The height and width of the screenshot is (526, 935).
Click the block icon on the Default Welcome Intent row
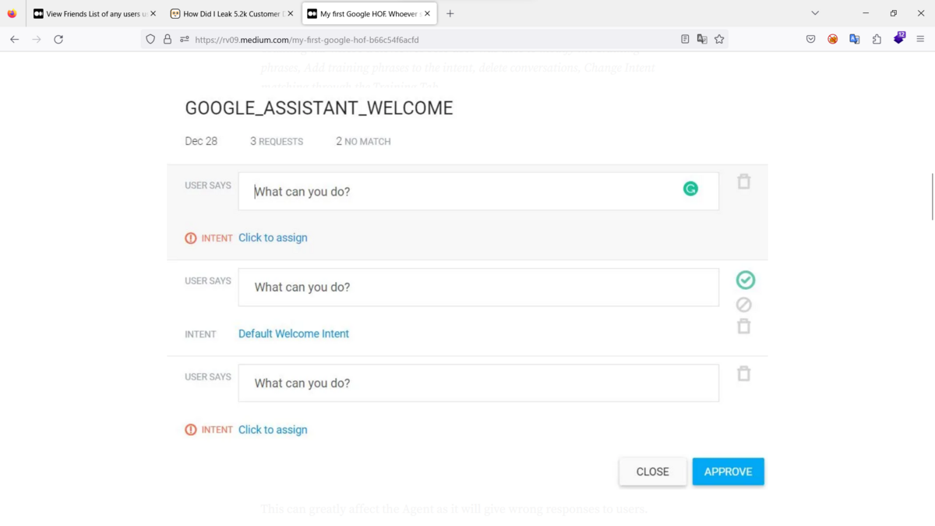(744, 305)
